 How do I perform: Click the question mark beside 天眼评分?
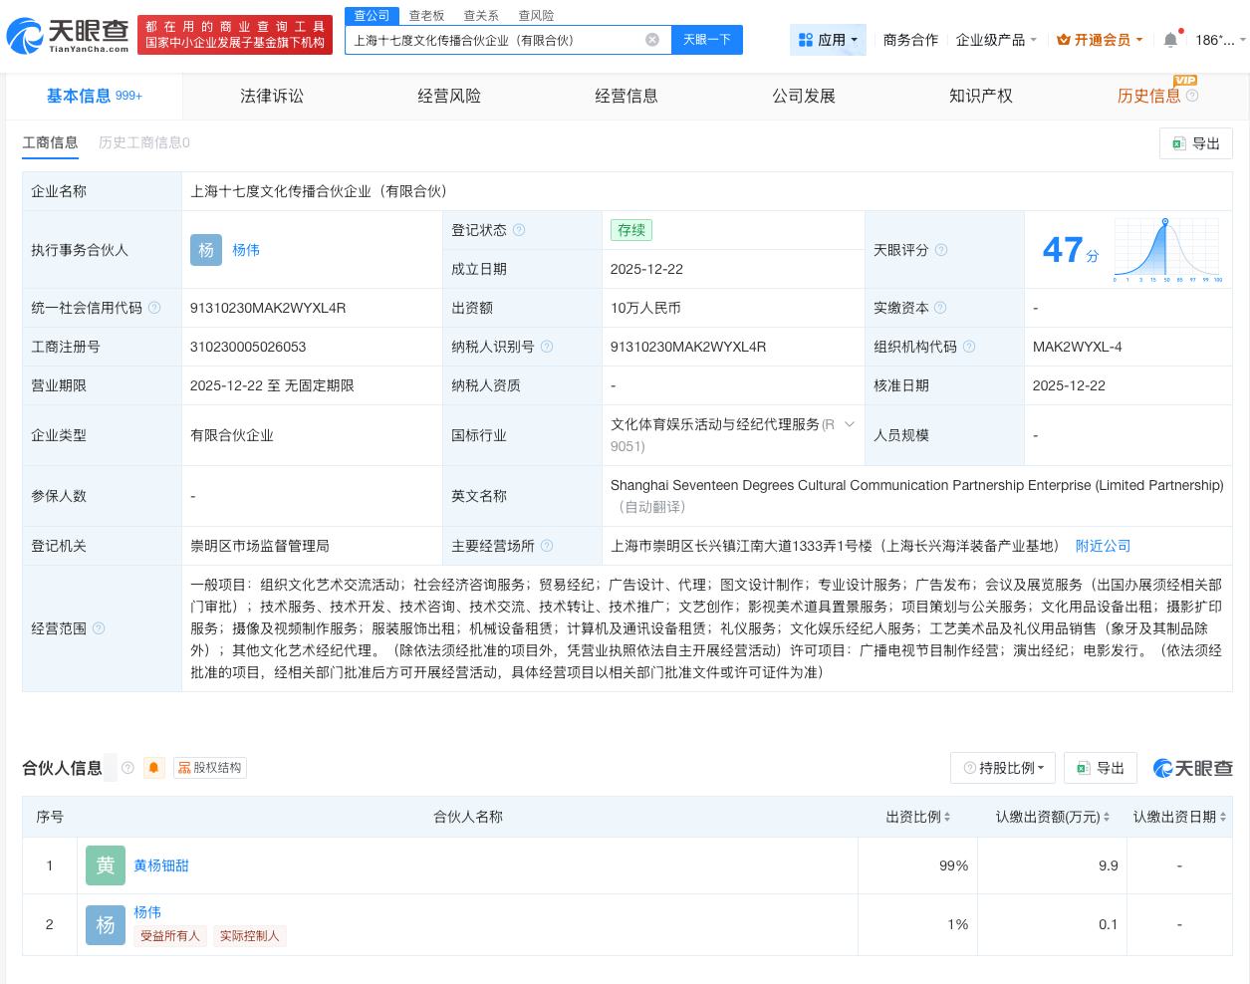click(x=940, y=250)
